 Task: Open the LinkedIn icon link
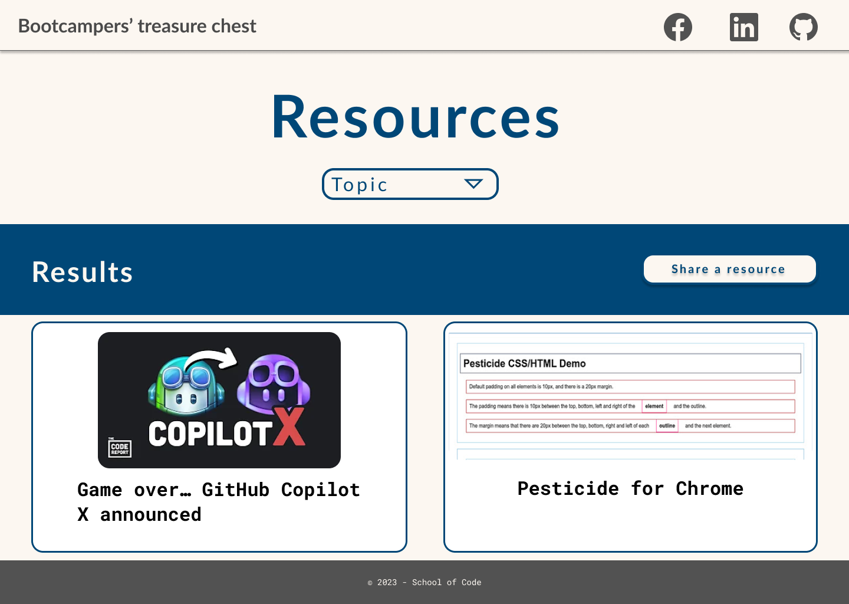744,27
